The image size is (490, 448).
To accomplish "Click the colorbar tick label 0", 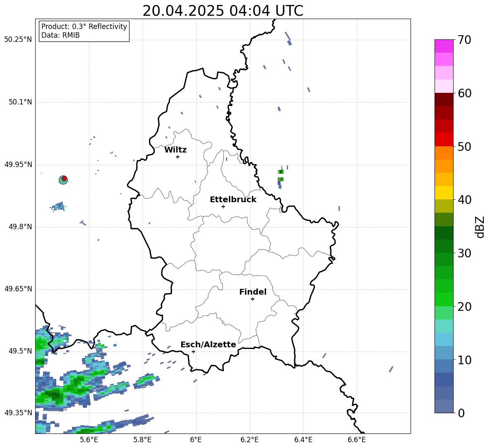I will (x=461, y=413).
